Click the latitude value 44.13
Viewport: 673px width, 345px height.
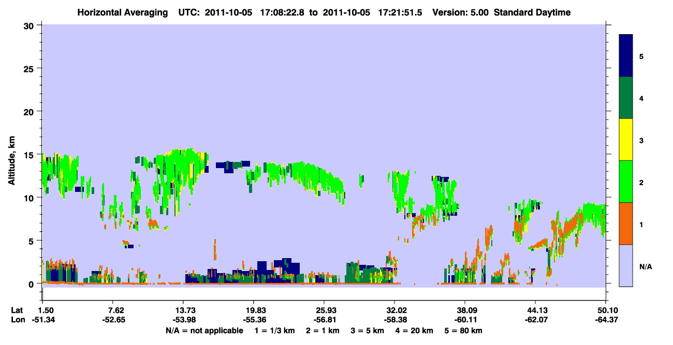535,310
